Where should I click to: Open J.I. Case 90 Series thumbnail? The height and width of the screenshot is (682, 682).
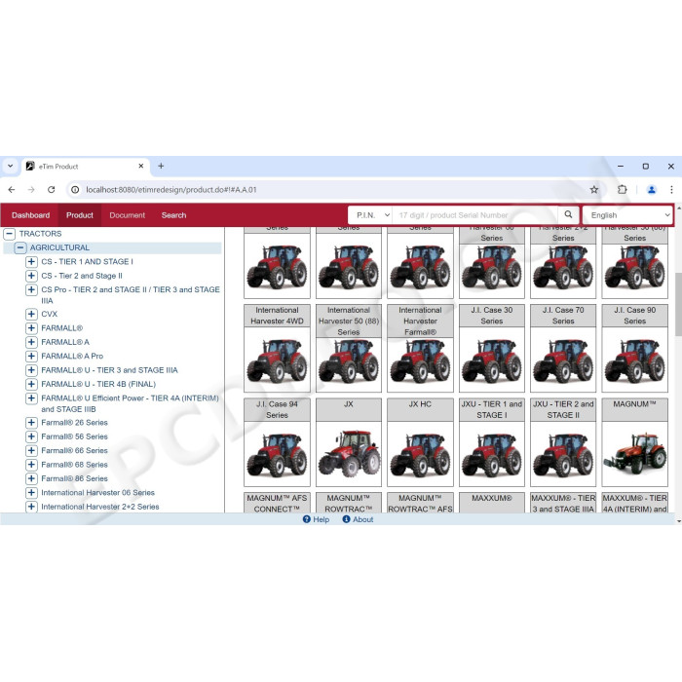(x=634, y=360)
